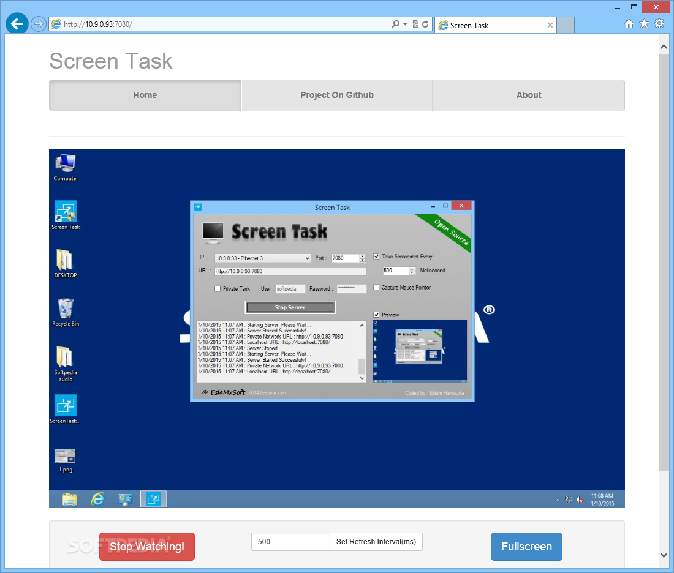674x573 pixels.
Task: Click the 'Coded by : Eslam Hamouda' text
Action: pyautogui.click(x=434, y=393)
